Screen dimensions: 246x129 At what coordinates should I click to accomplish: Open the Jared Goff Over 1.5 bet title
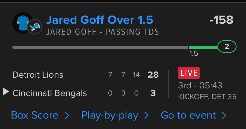[x=99, y=20]
